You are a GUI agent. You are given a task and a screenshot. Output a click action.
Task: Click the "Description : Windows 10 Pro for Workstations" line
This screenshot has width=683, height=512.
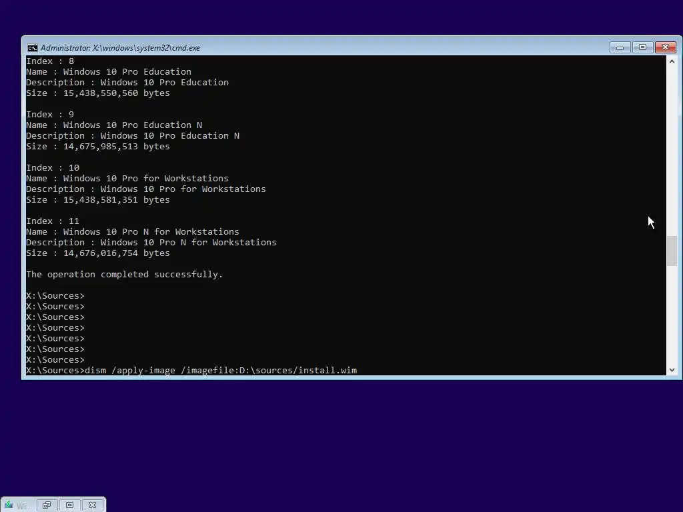tap(146, 189)
